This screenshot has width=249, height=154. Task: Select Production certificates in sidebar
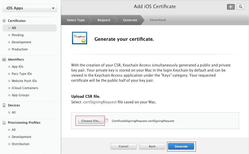point(20,49)
